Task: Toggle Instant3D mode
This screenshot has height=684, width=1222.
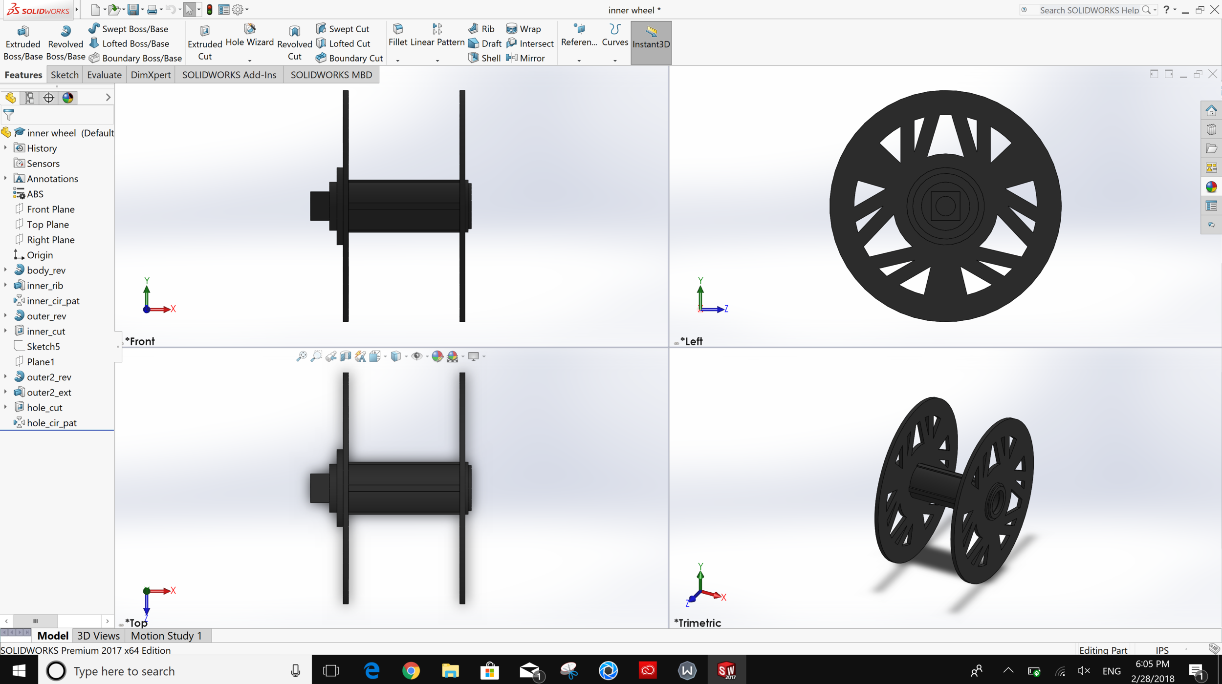Action: pos(651,43)
